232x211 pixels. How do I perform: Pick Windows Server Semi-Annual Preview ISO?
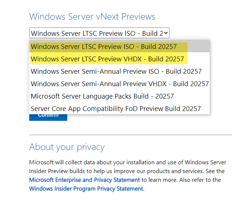pyautogui.click(x=116, y=72)
